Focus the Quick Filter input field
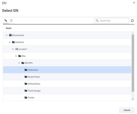The image size is (137, 114). click(x=112, y=21)
